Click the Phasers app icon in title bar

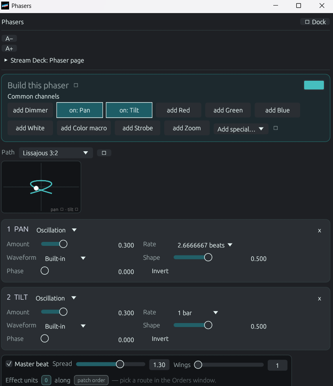5,6
